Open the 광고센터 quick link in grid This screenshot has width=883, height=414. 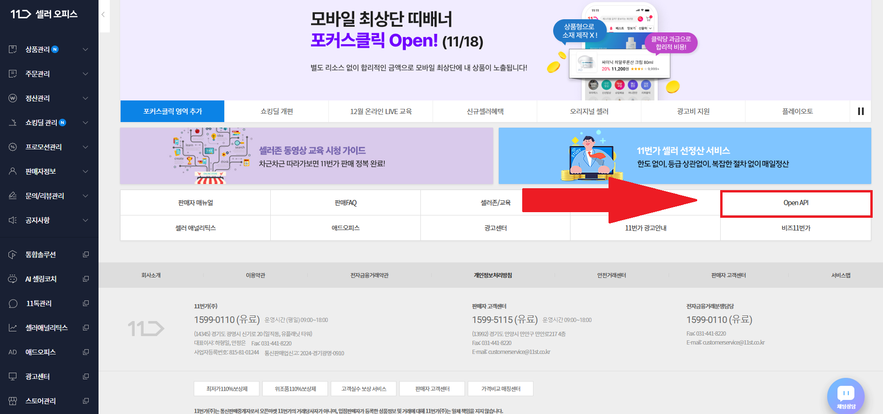click(x=495, y=228)
